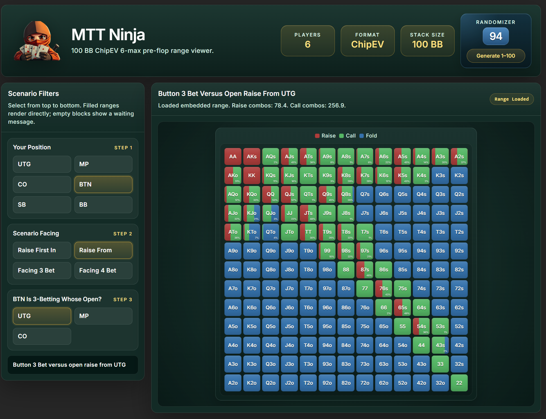The height and width of the screenshot is (419, 546).
Task: Click the green Call legend swatch
Action: [x=342, y=136]
